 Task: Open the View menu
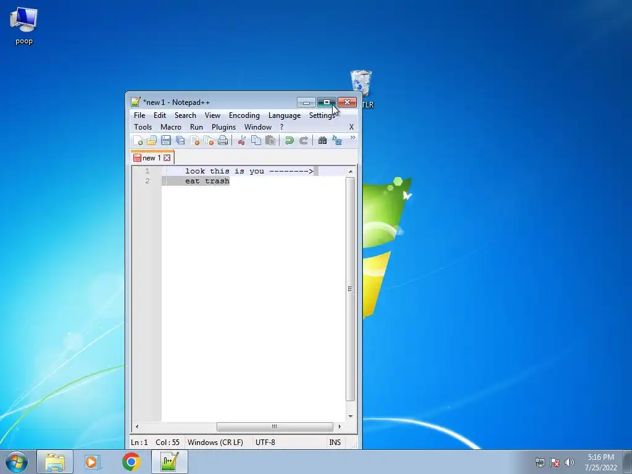click(212, 115)
